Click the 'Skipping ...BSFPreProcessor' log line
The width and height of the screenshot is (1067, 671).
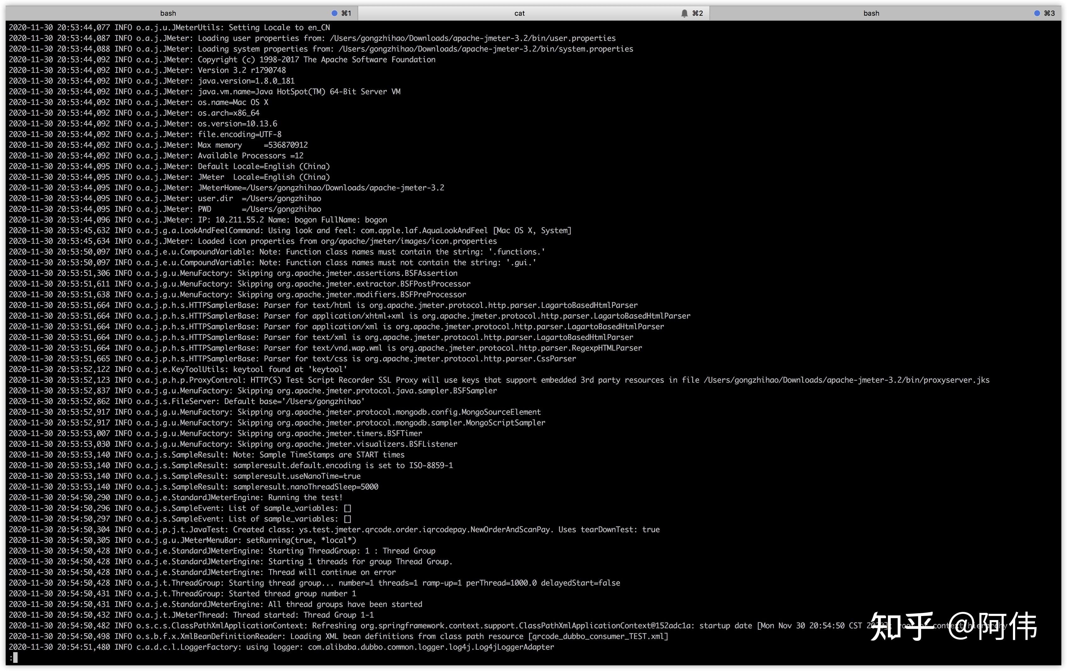point(238,295)
